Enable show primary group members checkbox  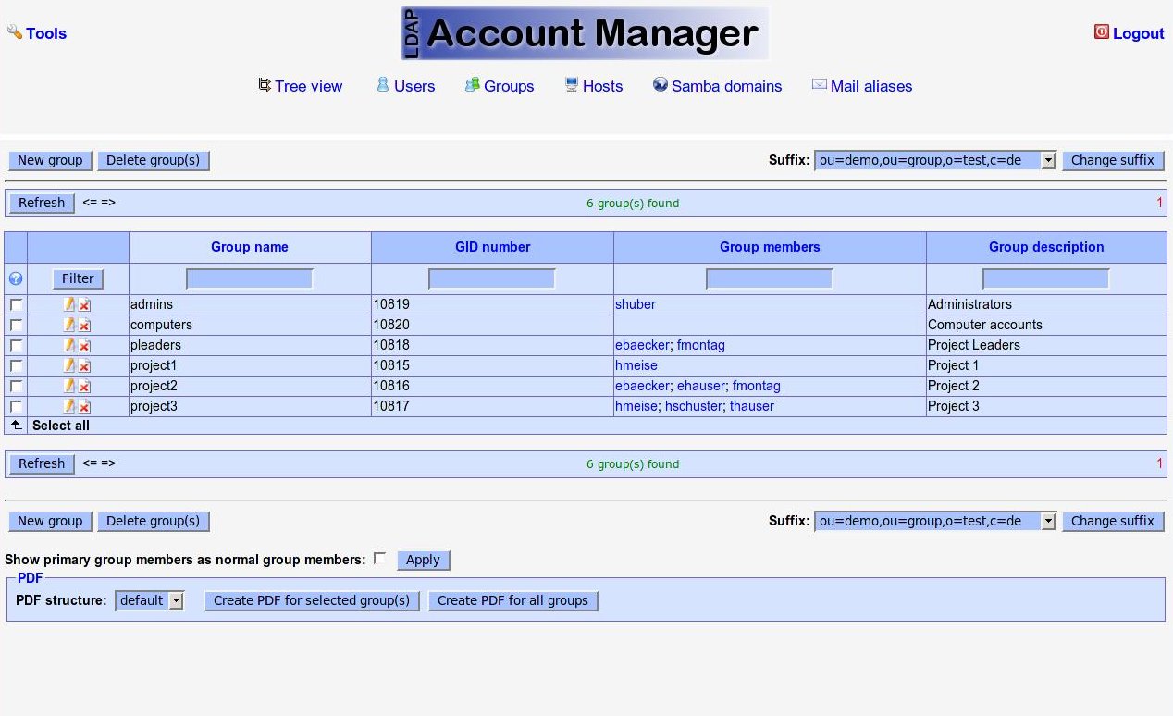pyautogui.click(x=379, y=559)
